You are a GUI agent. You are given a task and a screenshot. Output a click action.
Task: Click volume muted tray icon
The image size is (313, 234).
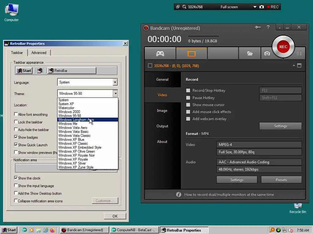(x=291, y=230)
